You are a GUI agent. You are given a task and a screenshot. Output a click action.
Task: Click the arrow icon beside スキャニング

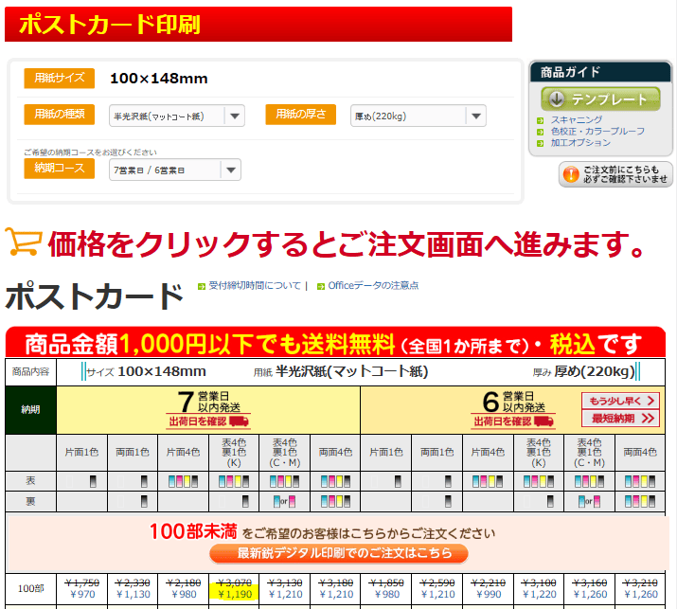point(541,120)
